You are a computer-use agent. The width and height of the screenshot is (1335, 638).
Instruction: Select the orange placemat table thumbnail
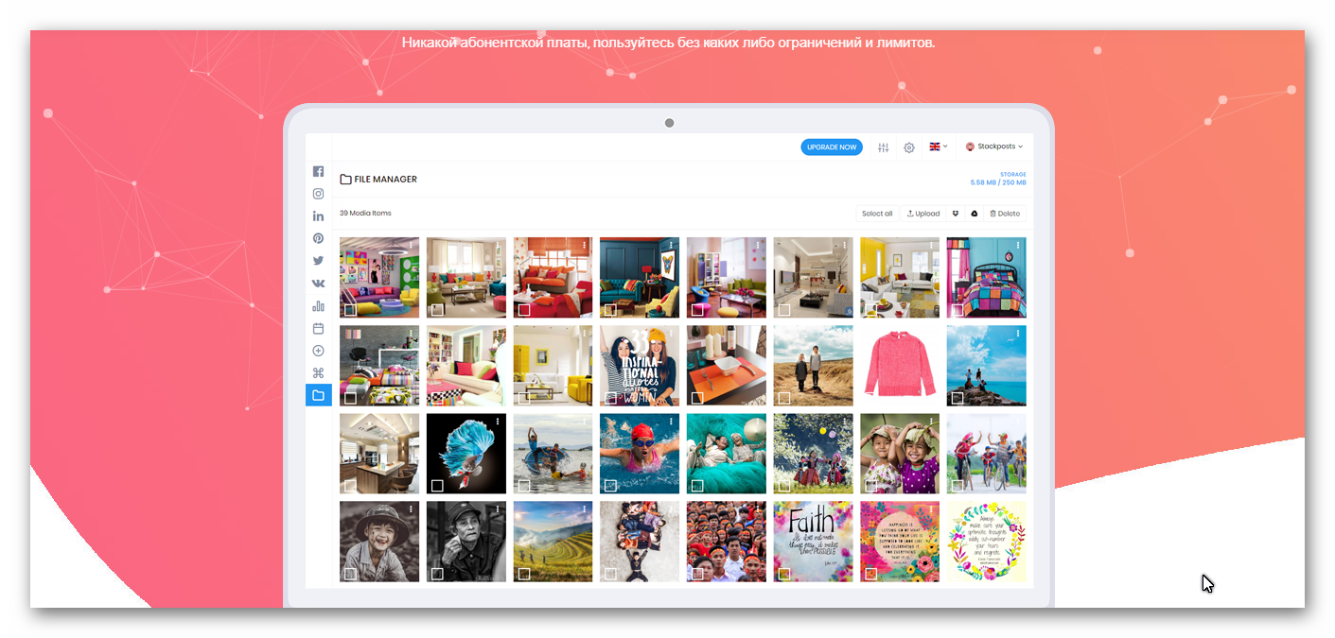(x=727, y=366)
